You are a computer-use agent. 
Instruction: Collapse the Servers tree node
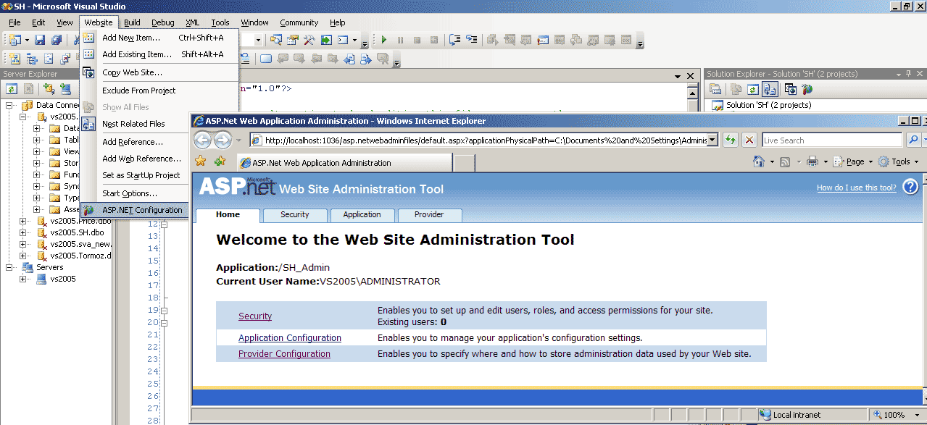click(x=10, y=267)
